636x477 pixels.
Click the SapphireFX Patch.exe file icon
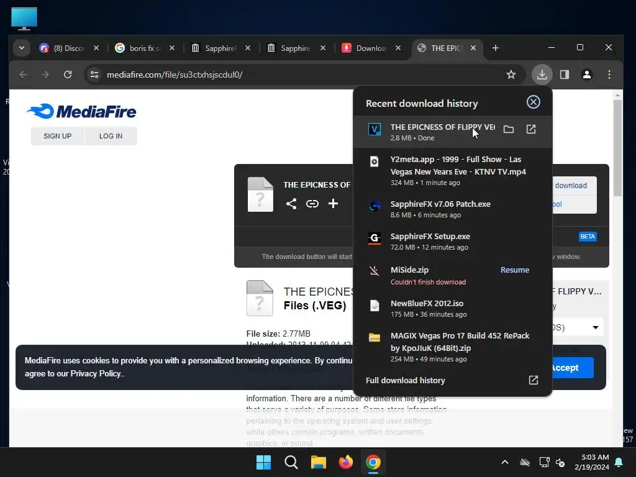(375, 206)
